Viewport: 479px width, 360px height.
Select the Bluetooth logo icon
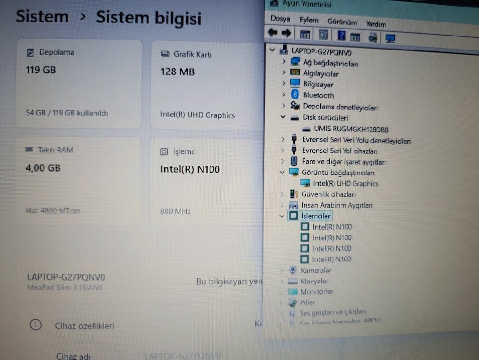tap(295, 94)
